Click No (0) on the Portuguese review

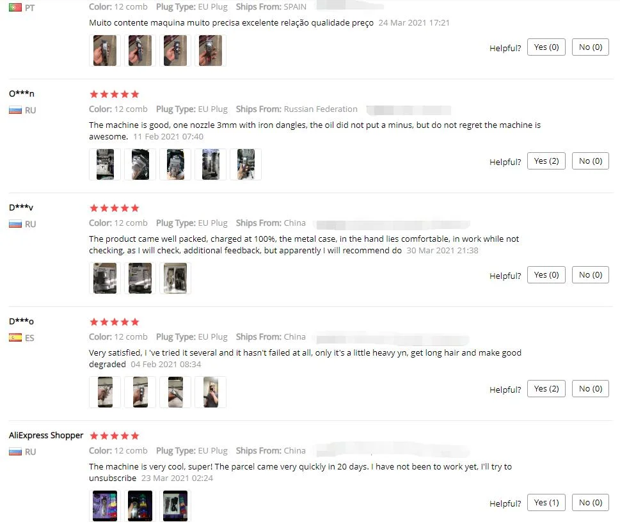click(x=591, y=47)
